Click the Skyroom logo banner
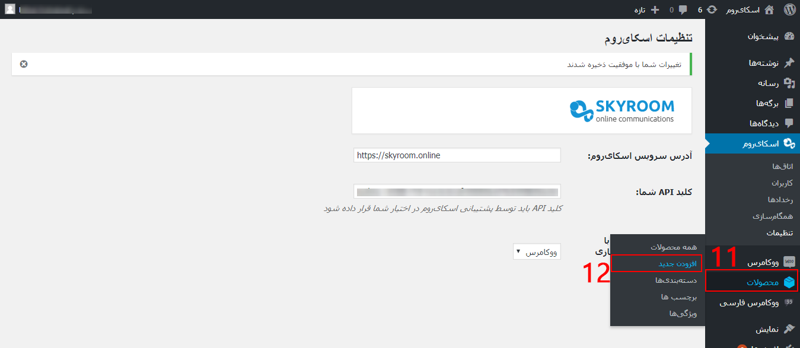 (521, 110)
